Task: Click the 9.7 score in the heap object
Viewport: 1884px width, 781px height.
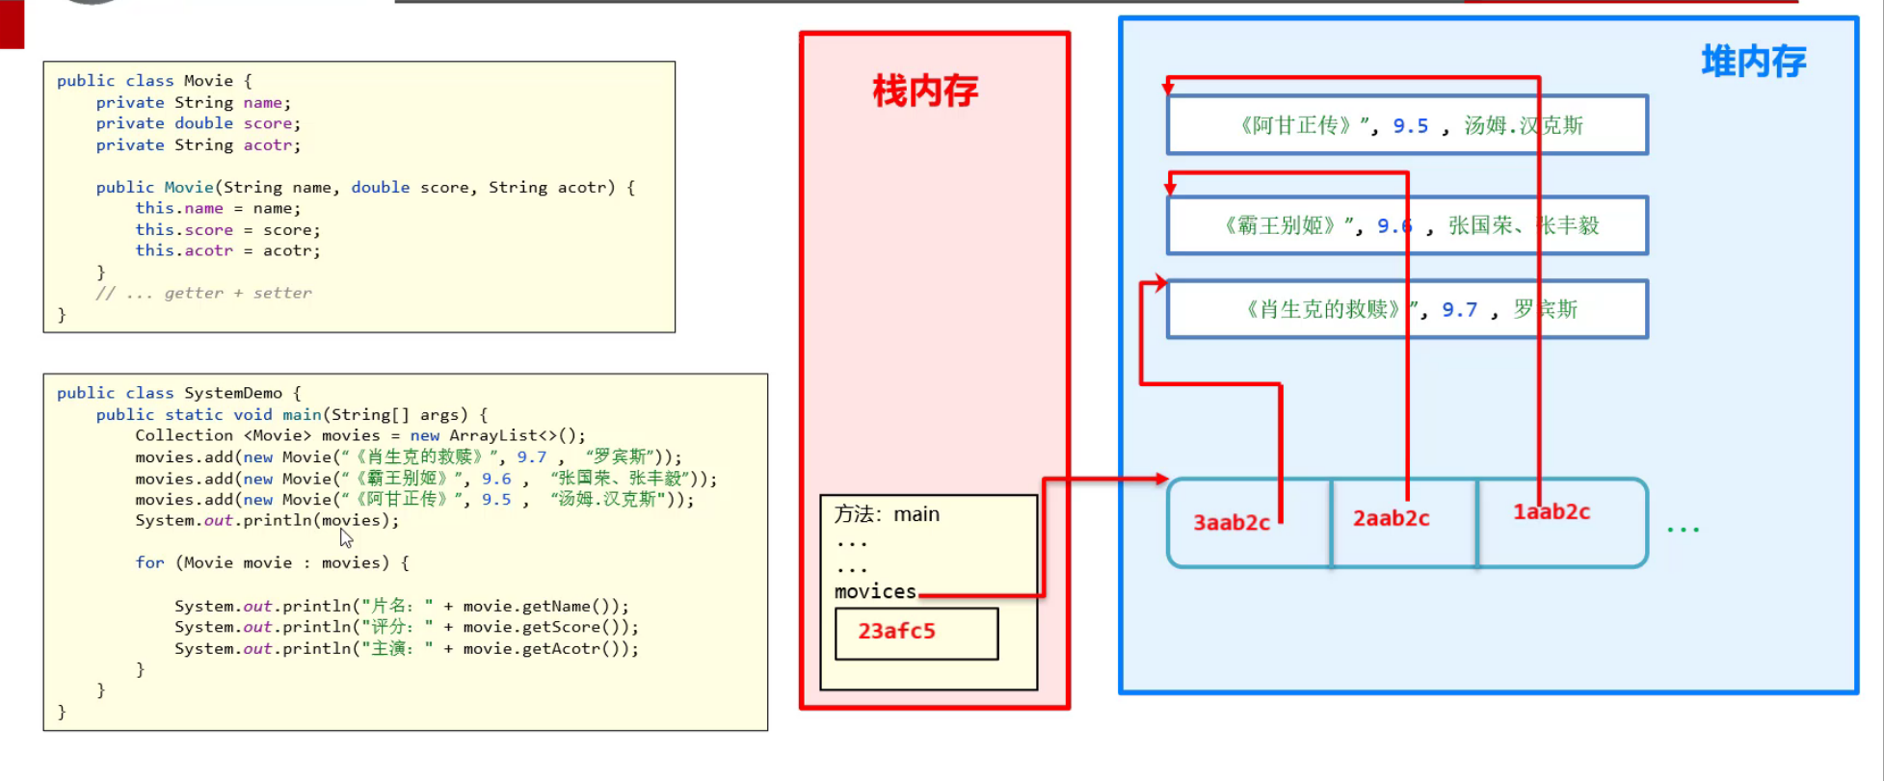Action: 1460,310
